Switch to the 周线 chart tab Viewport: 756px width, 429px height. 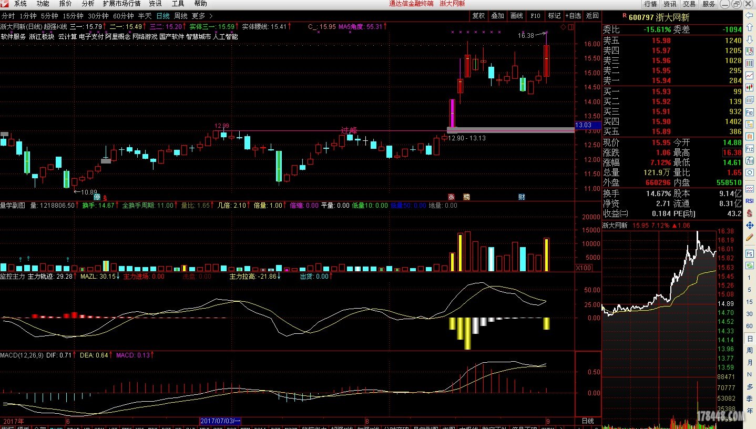click(x=181, y=16)
